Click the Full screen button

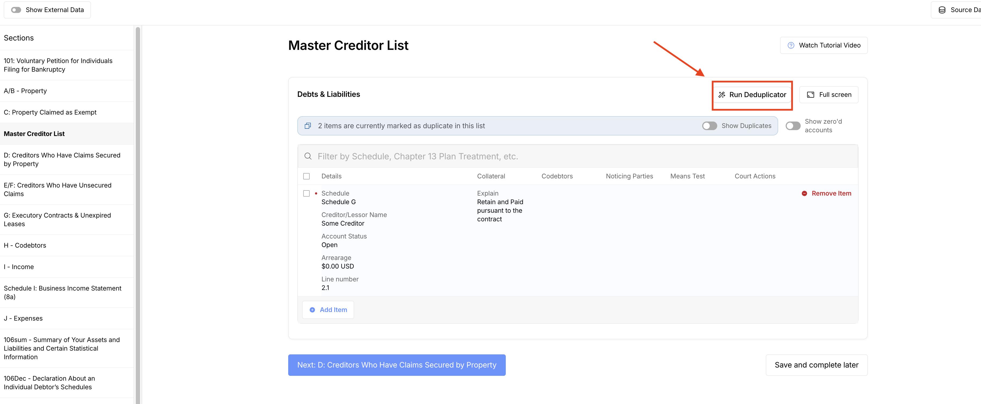click(x=829, y=95)
